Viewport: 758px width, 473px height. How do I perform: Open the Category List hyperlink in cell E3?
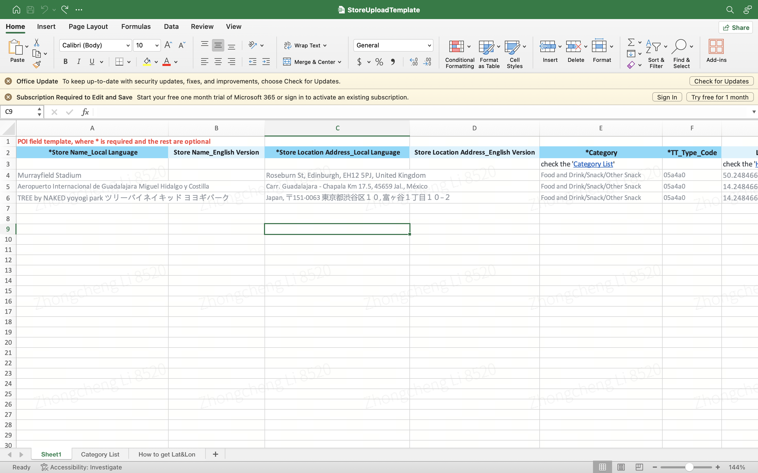pos(593,164)
